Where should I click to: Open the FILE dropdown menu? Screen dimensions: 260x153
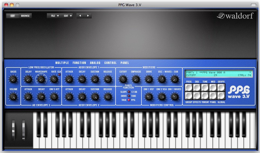(x=53, y=16)
